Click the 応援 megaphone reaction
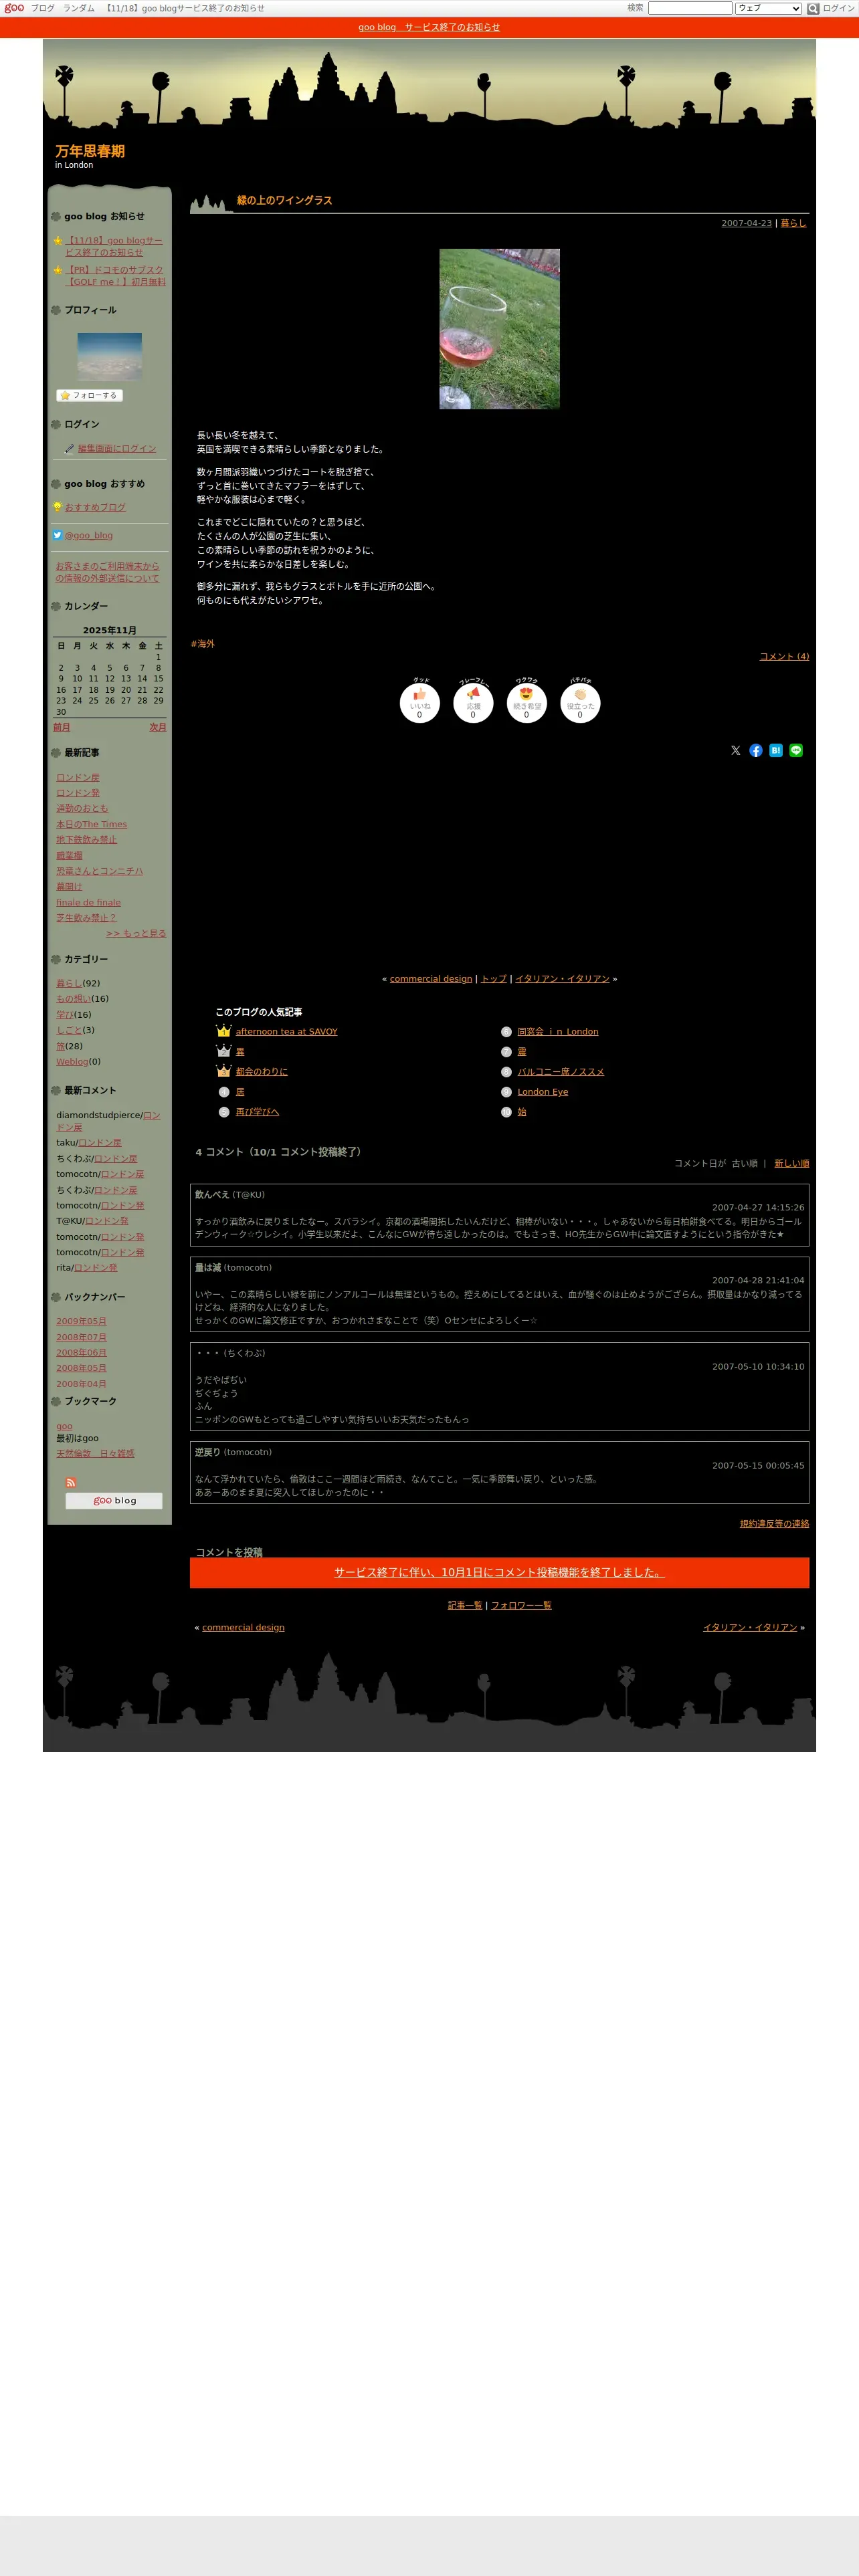This screenshot has height=2576, width=859. tap(473, 702)
